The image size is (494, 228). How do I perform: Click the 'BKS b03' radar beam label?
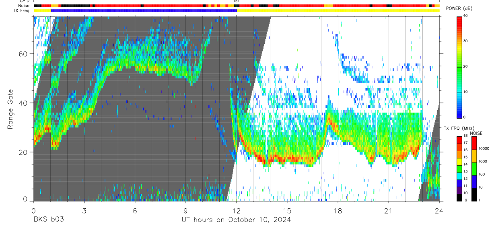[48, 220]
